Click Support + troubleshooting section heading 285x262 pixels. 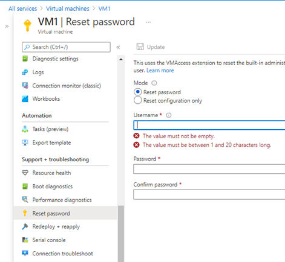coord(56,159)
